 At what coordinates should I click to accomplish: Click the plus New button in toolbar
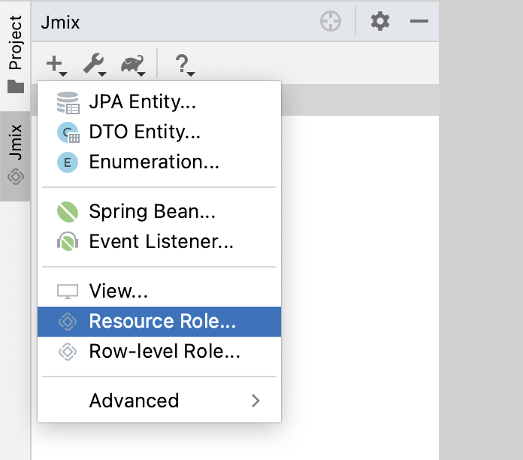pyautogui.click(x=56, y=65)
